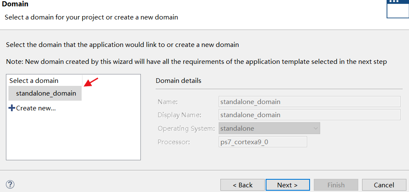
Task: Cancel the domain wizard
Action: pos(384,185)
